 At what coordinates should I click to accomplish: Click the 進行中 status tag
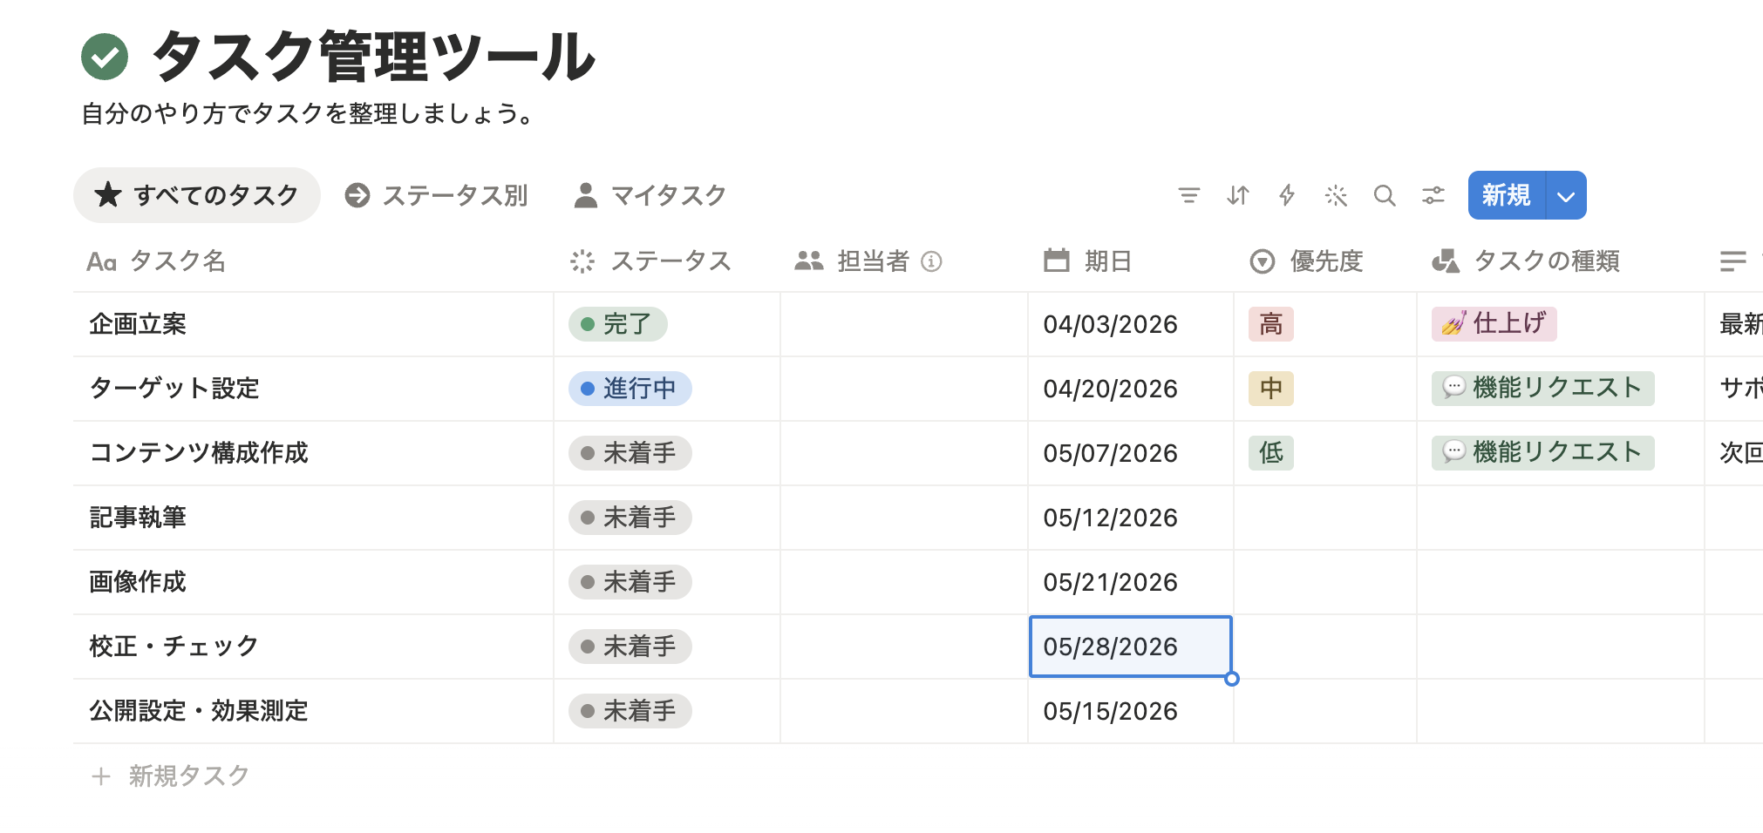click(630, 389)
